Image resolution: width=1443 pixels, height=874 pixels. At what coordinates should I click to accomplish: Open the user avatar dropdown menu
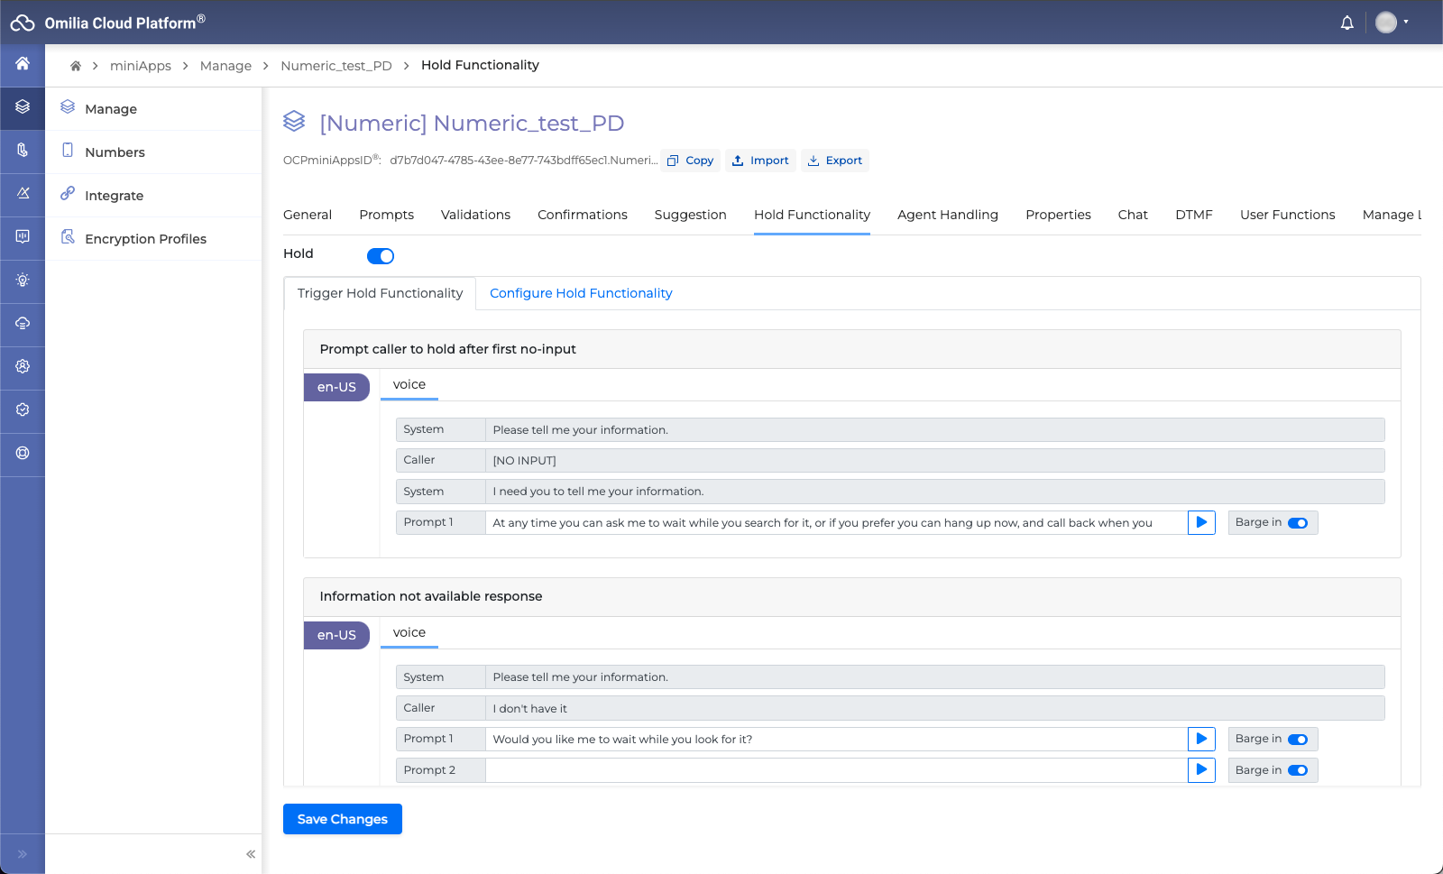point(1392,23)
